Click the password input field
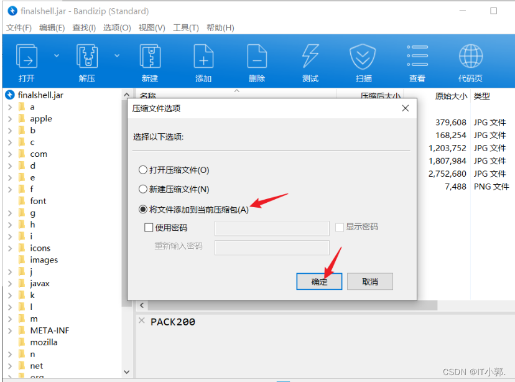The width and height of the screenshot is (515, 382). pos(272,228)
